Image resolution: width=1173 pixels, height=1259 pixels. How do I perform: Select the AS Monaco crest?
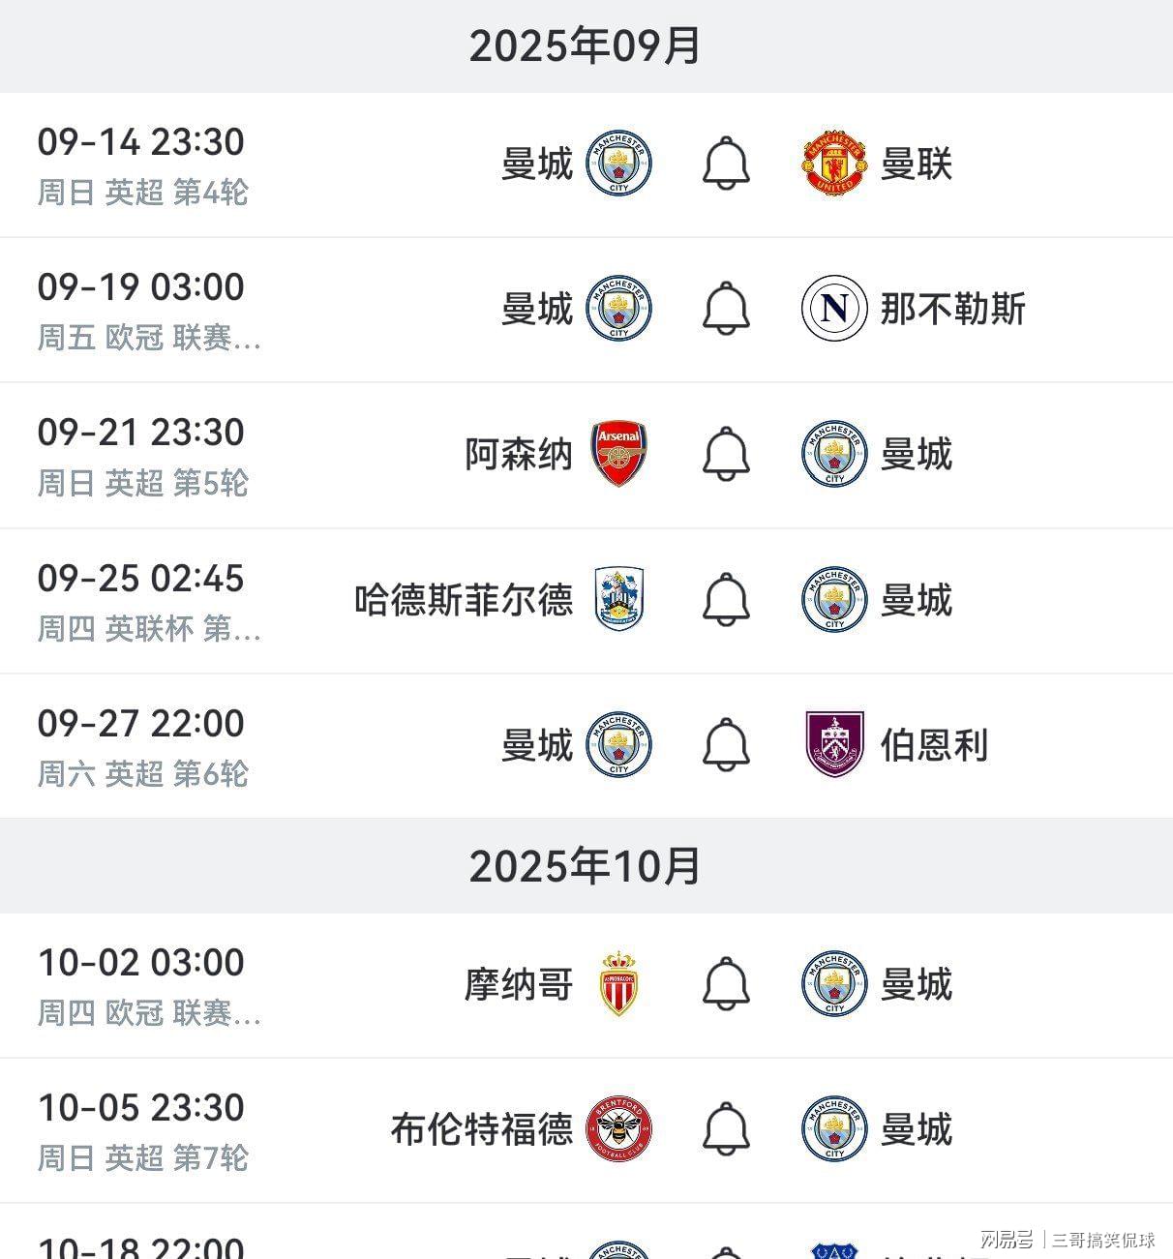pos(619,984)
